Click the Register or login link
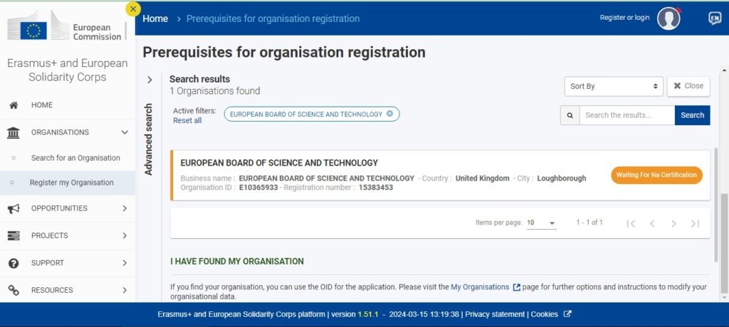The width and height of the screenshot is (729, 327). click(624, 18)
